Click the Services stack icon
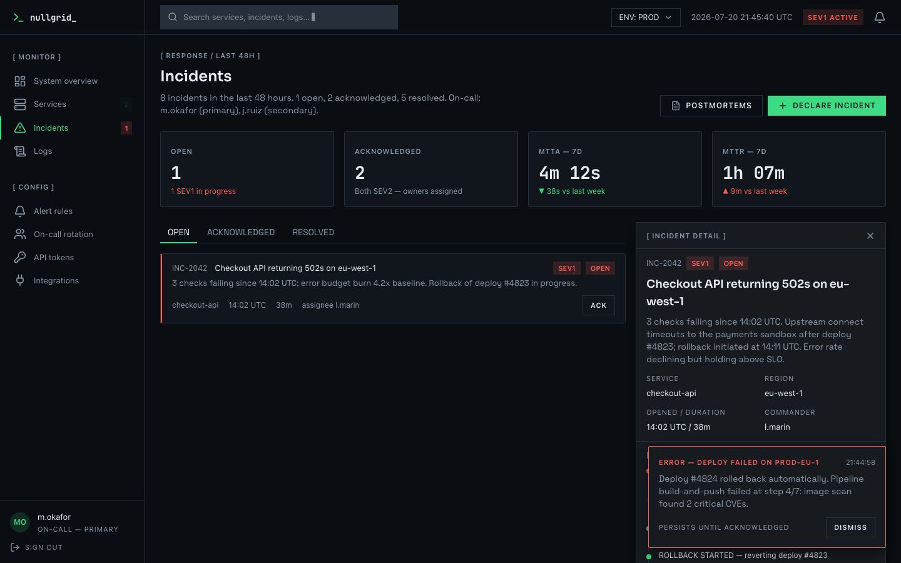901x563 pixels. (x=20, y=104)
